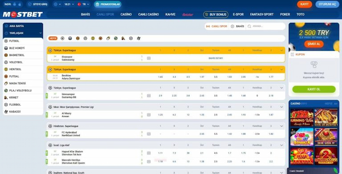The height and width of the screenshot is (174, 342).
Task: Go to ANA SAYFA in sidebar
Action: (23, 26)
